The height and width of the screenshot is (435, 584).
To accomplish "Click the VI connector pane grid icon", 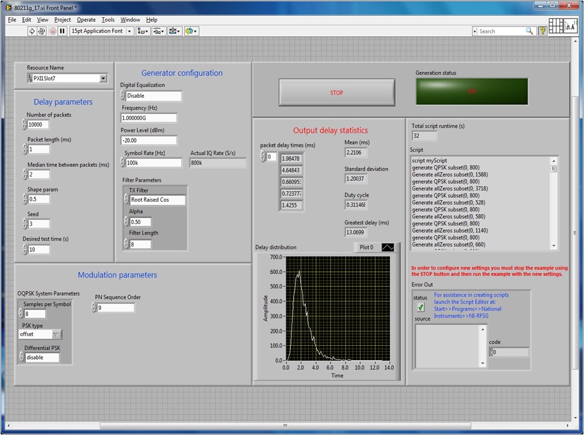I will (556, 25).
